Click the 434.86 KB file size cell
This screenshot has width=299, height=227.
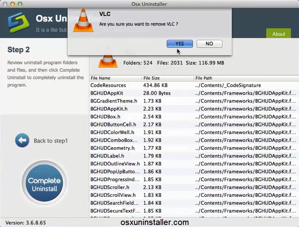coord(155,85)
